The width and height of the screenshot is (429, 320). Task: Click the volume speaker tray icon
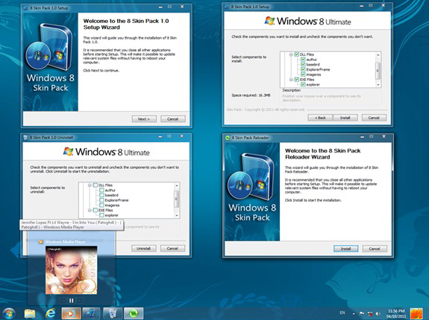point(378,314)
